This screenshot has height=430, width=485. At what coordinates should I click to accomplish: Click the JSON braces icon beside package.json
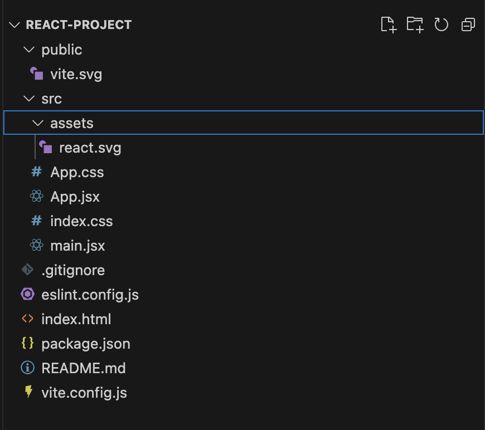[x=27, y=344]
